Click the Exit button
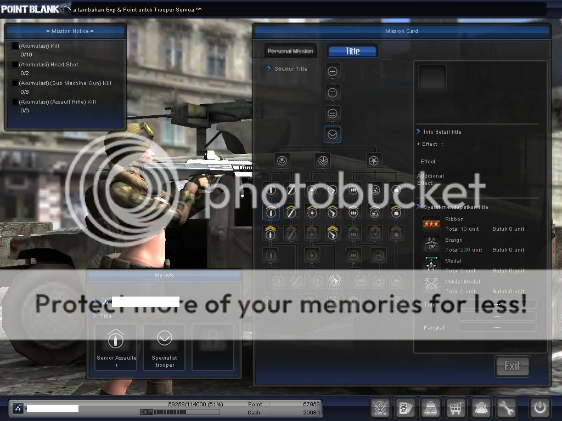 [x=512, y=366]
